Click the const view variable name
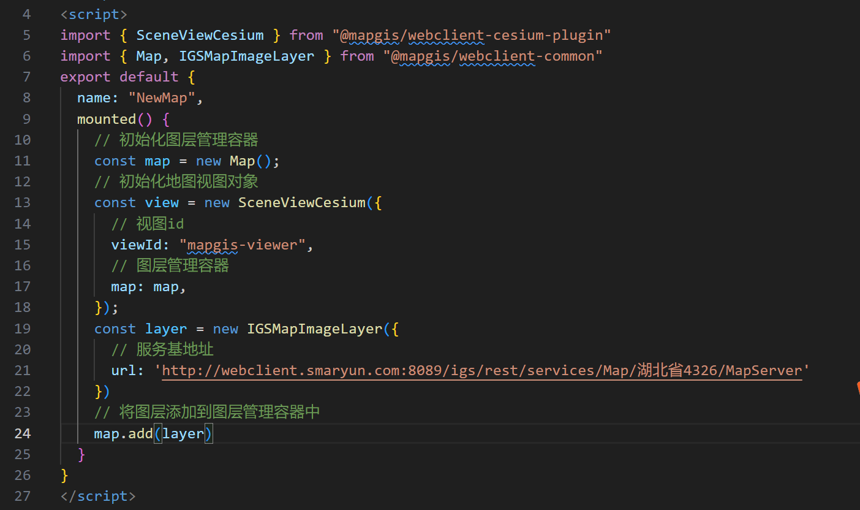This screenshot has height=510, width=860. (x=162, y=203)
